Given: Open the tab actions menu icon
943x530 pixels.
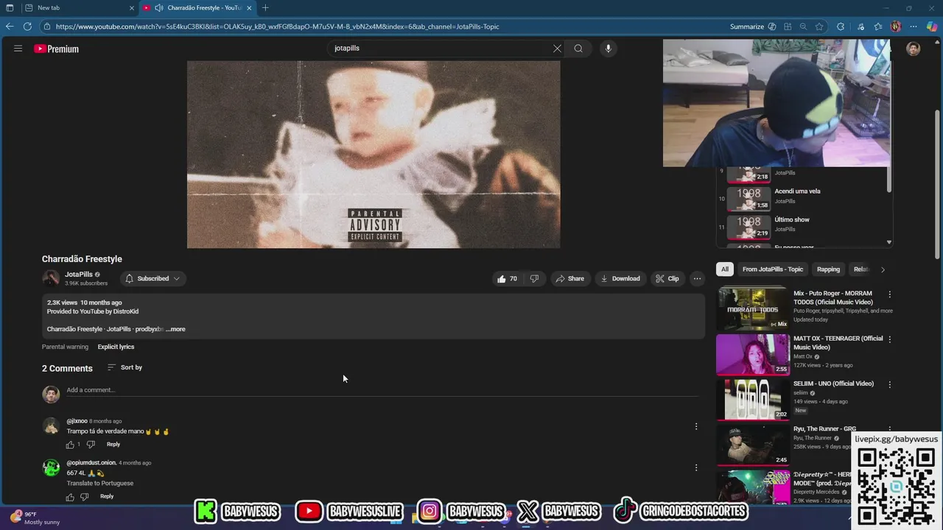Looking at the screenshot, I should [9, 8].
